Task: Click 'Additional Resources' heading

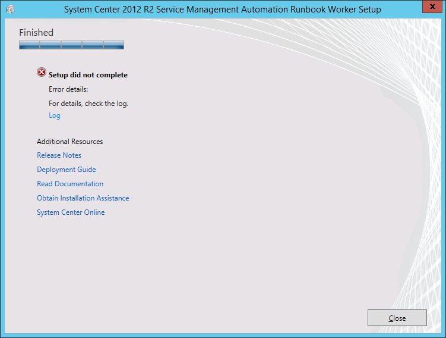Action: 69,142
